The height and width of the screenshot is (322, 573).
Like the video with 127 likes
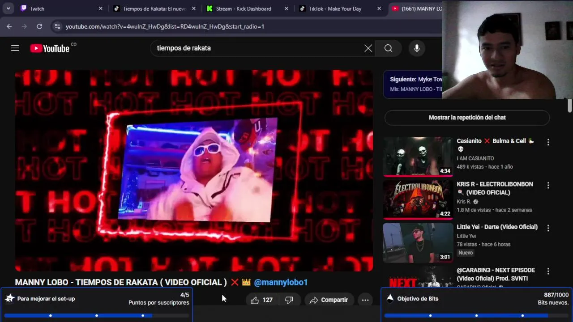tap(262, 300)
